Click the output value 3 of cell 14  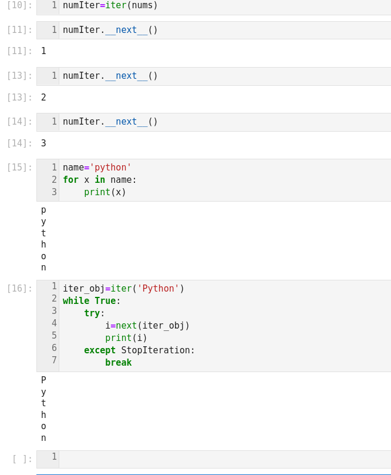pyautogui.click(x=43, y=143)
